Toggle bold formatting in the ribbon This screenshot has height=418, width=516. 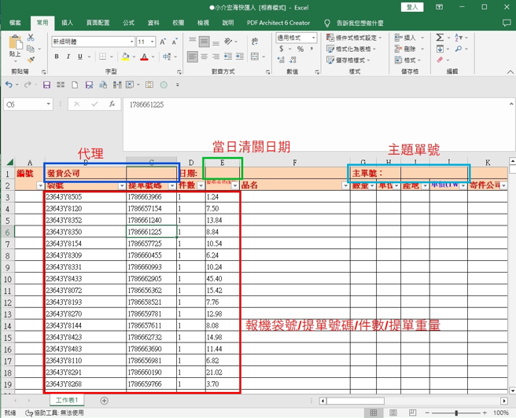click(x=55, y=56)
